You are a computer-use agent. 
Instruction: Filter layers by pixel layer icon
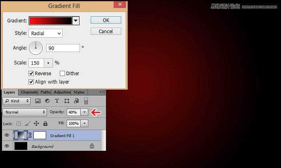coord(38,101)
